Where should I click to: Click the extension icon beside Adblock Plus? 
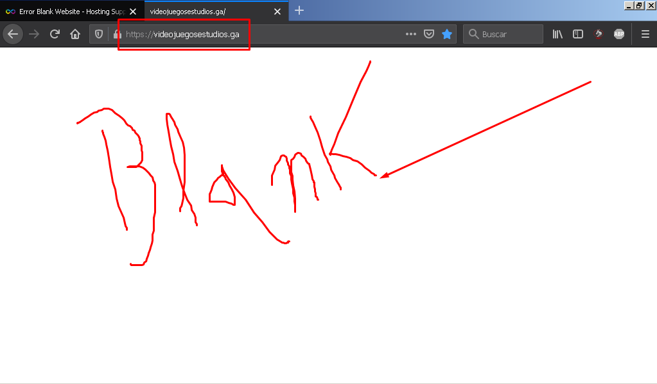point(598,34)
